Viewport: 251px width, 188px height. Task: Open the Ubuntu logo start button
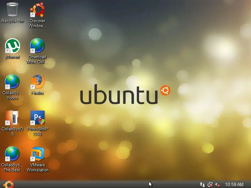pyautogui.click(x=8, y=184)
